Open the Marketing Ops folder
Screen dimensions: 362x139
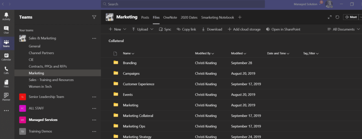pyautogui.click(x=134, y=126)
